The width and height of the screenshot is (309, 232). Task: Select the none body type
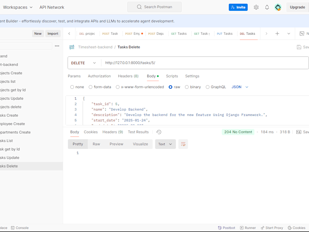[72, 87]
